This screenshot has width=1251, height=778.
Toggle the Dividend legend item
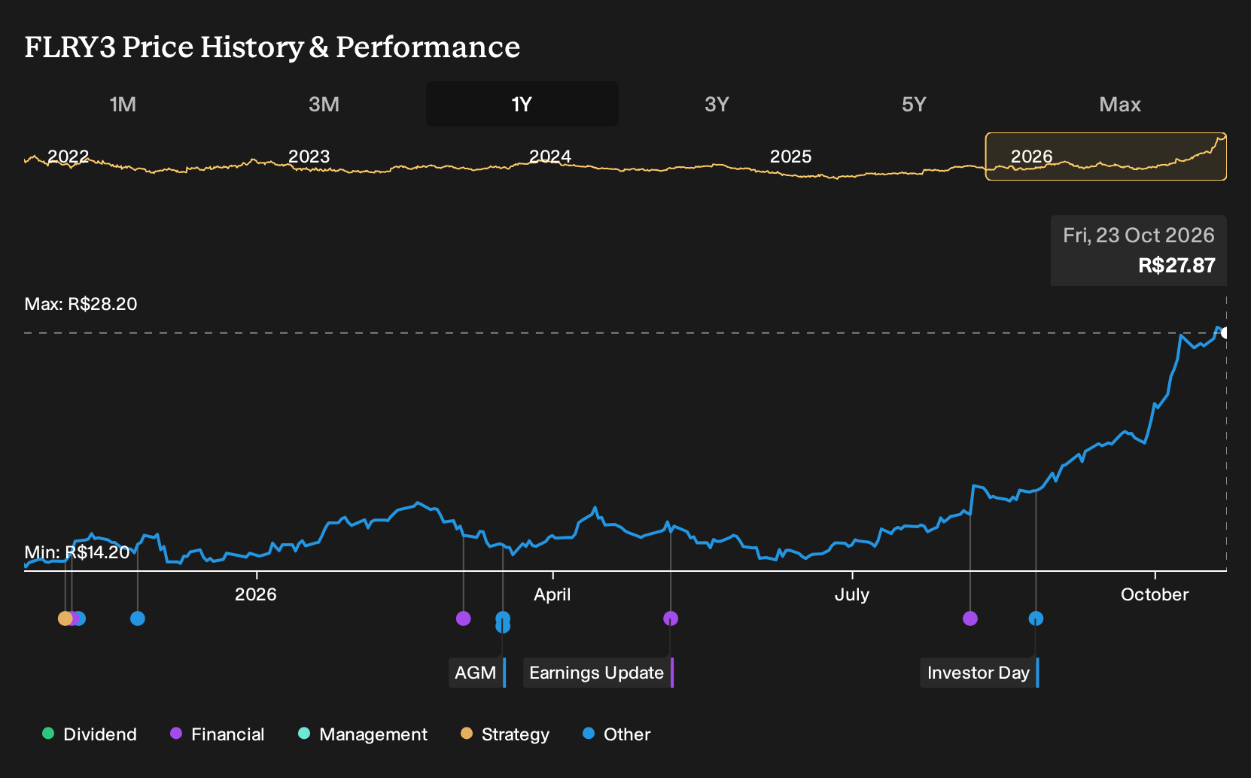pyautogui.click(x=90, y=734)
